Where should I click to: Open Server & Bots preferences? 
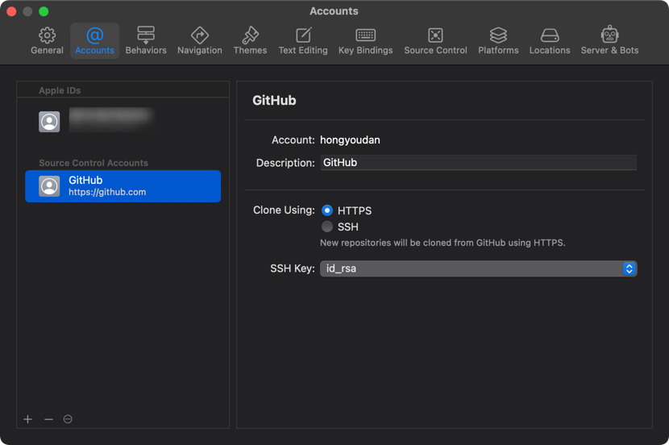[x=609, y=40]
